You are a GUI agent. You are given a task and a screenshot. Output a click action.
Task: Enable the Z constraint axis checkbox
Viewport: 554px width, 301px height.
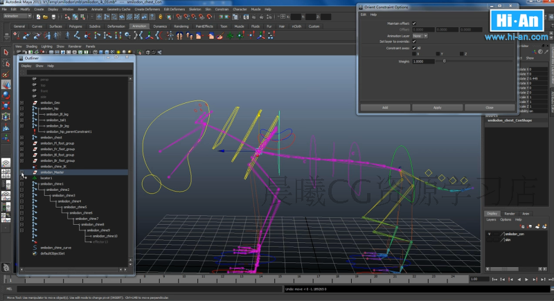[x=462, y=54]
